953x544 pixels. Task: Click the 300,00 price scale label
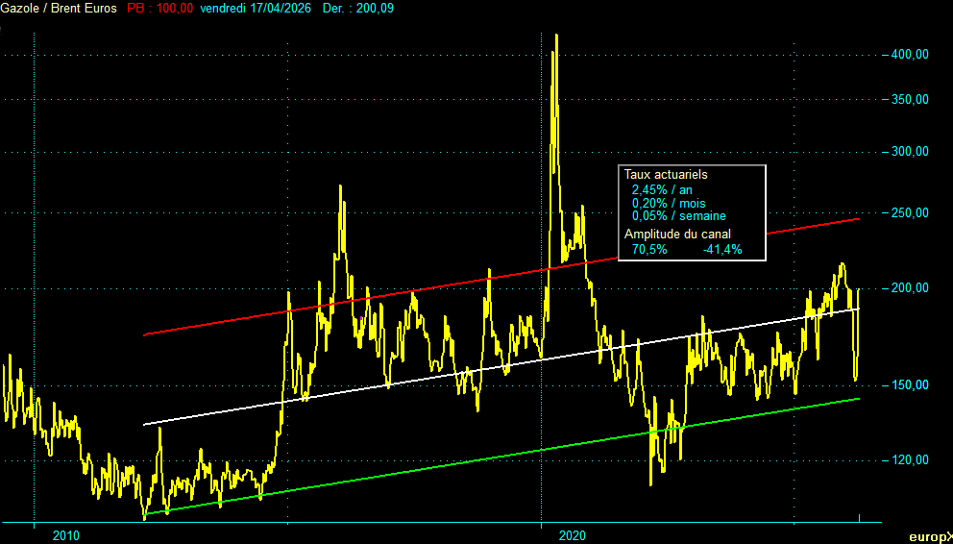[909, 152]
